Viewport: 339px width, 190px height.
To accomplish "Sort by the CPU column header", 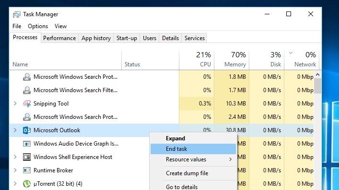I will (x=197, y=60).
